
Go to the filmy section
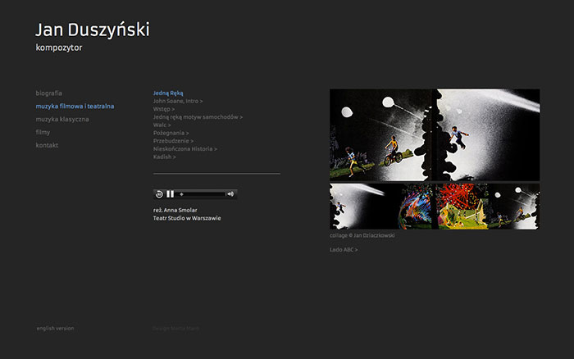[x=43, y=132]
